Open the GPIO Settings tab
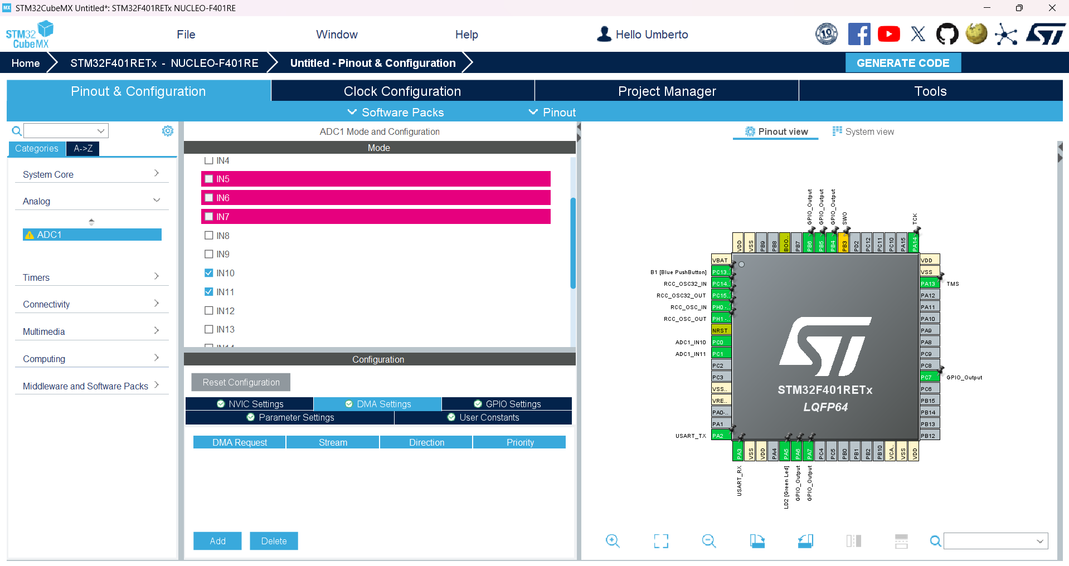The height and width of the screenshot is (566, 1069). (507, 404)
